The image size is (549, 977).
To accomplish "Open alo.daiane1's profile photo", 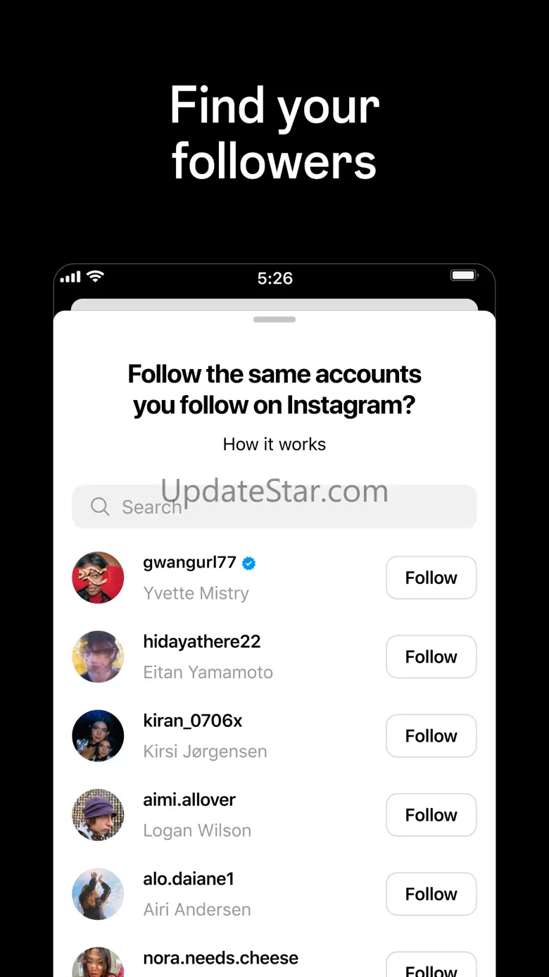I will pyautogui.click(x=98, y=893).
